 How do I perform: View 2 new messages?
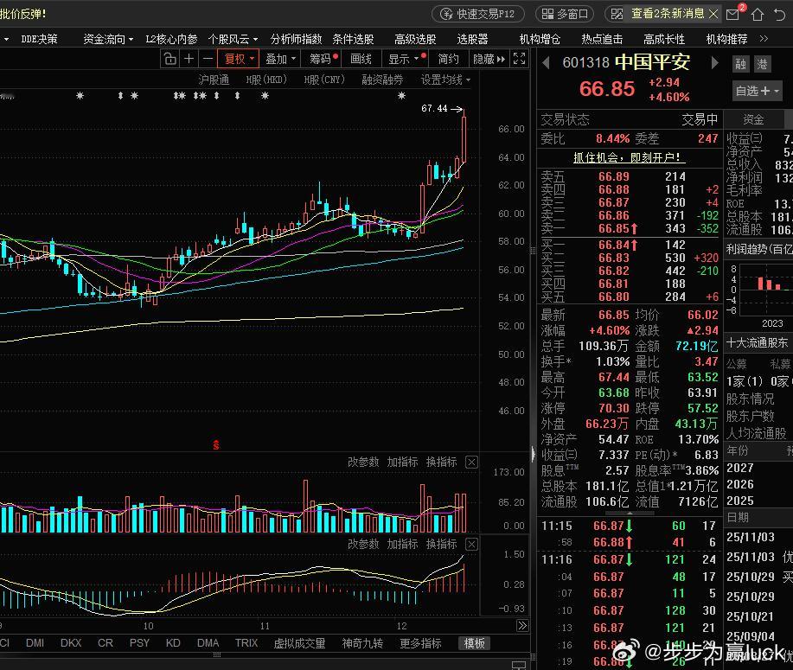tap(667, 14)
